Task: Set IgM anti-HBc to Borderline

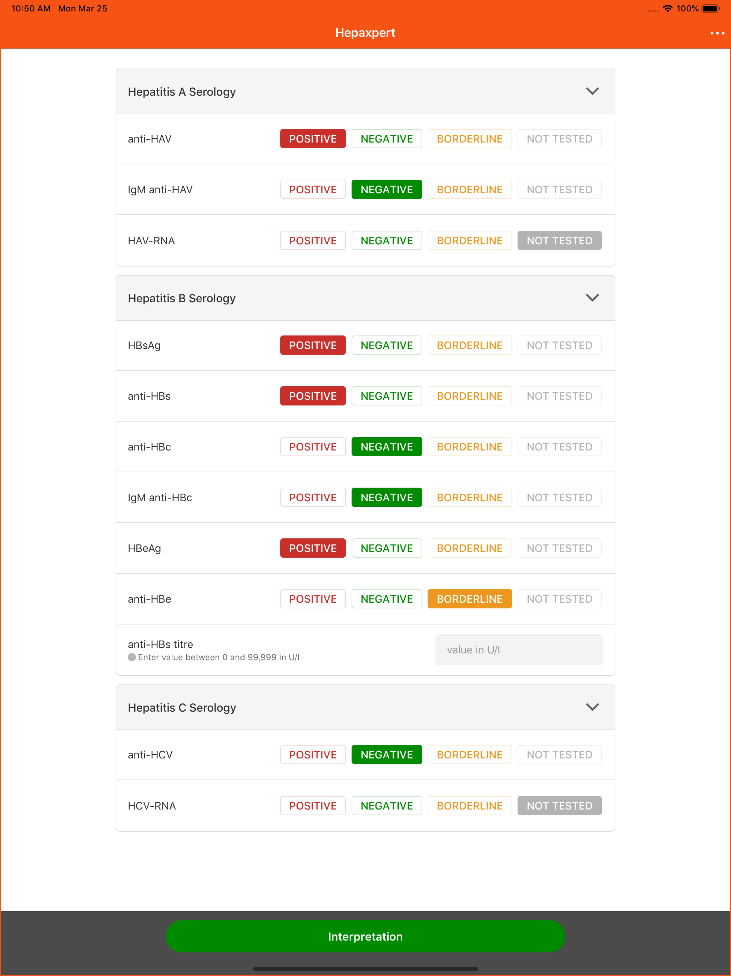Action: tap(469, 498)
